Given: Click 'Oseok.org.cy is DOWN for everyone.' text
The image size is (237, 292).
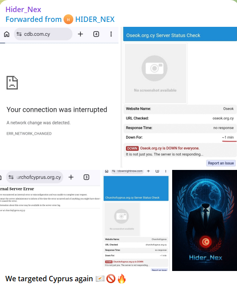Looking at the screenshot, I should (x=169, y=148).
